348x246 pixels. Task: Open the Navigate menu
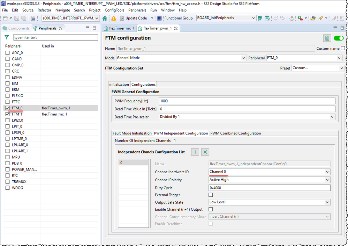[62, 10]
